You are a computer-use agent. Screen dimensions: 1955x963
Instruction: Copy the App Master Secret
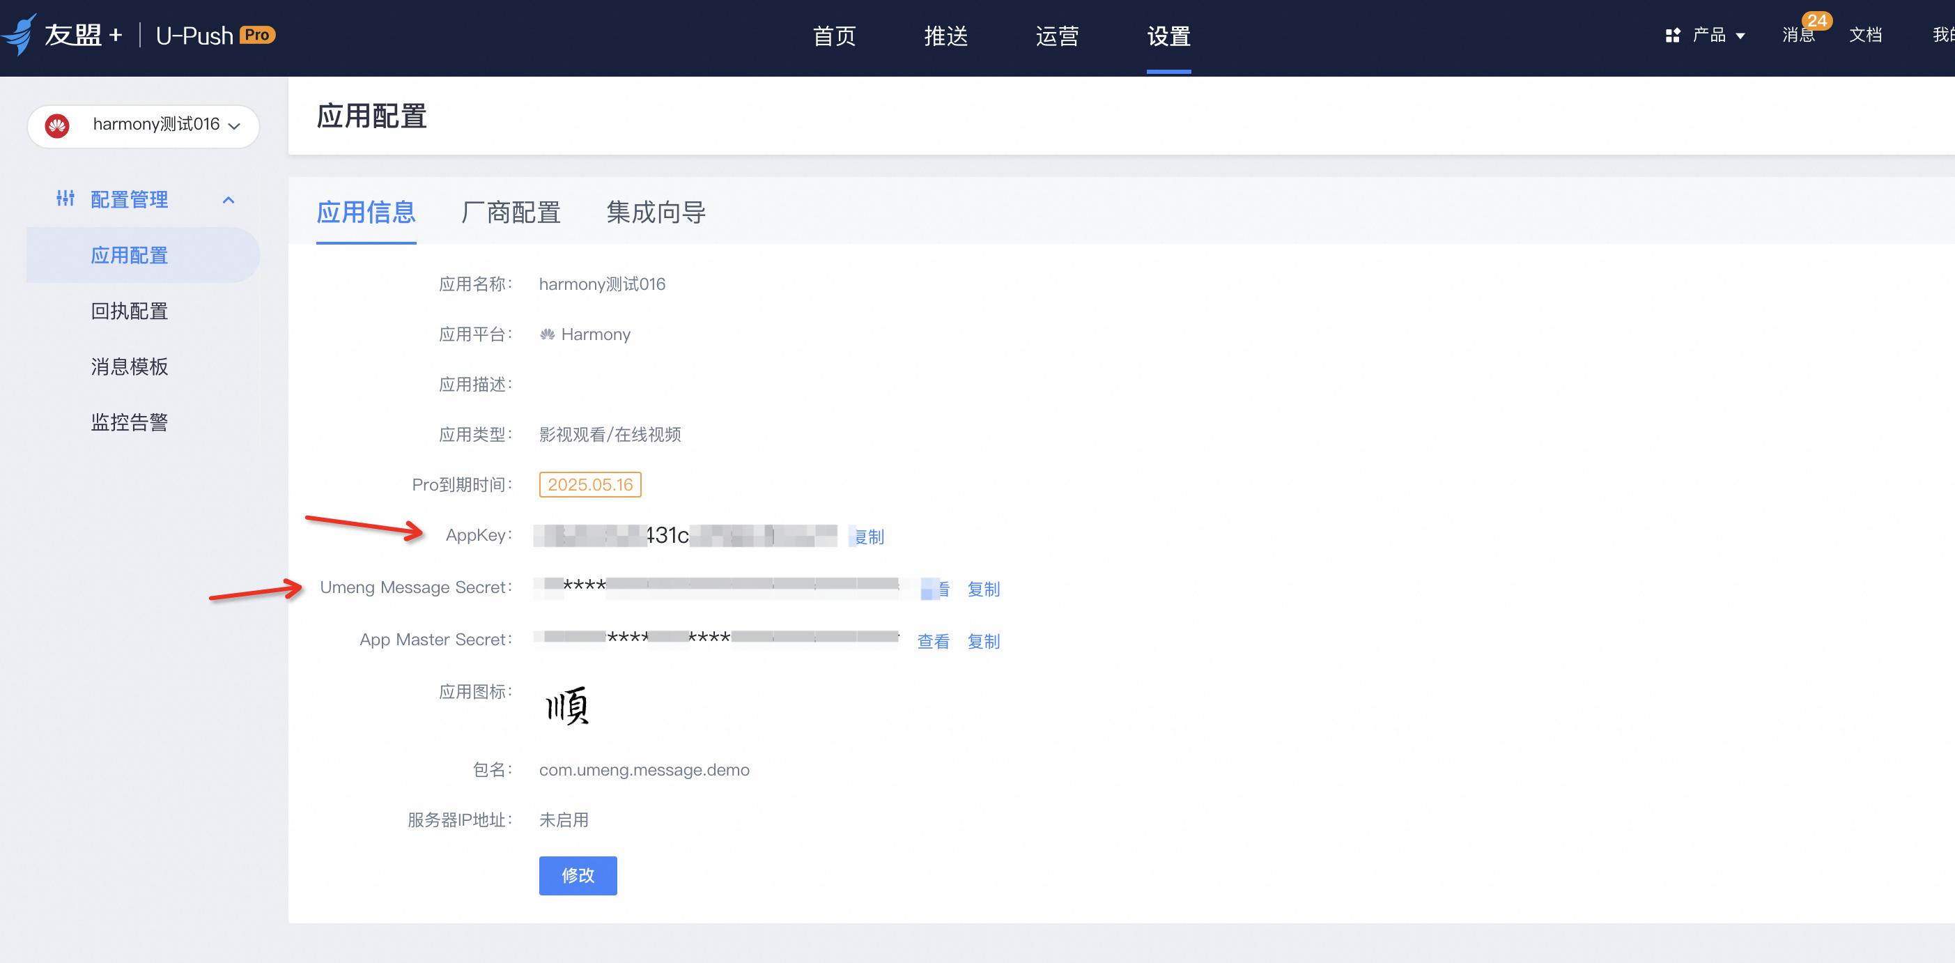pyautogui.click(x=984, y=641)
